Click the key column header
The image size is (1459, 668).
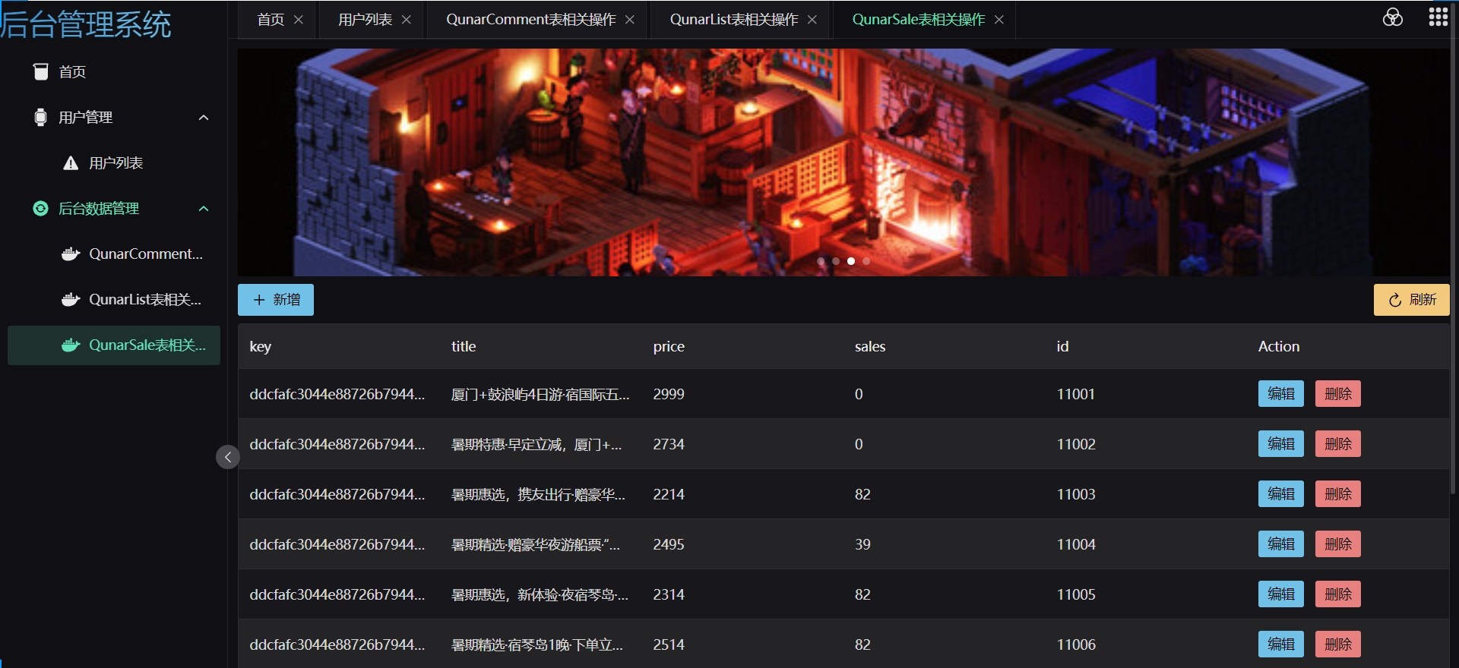(x=260, y=346)
